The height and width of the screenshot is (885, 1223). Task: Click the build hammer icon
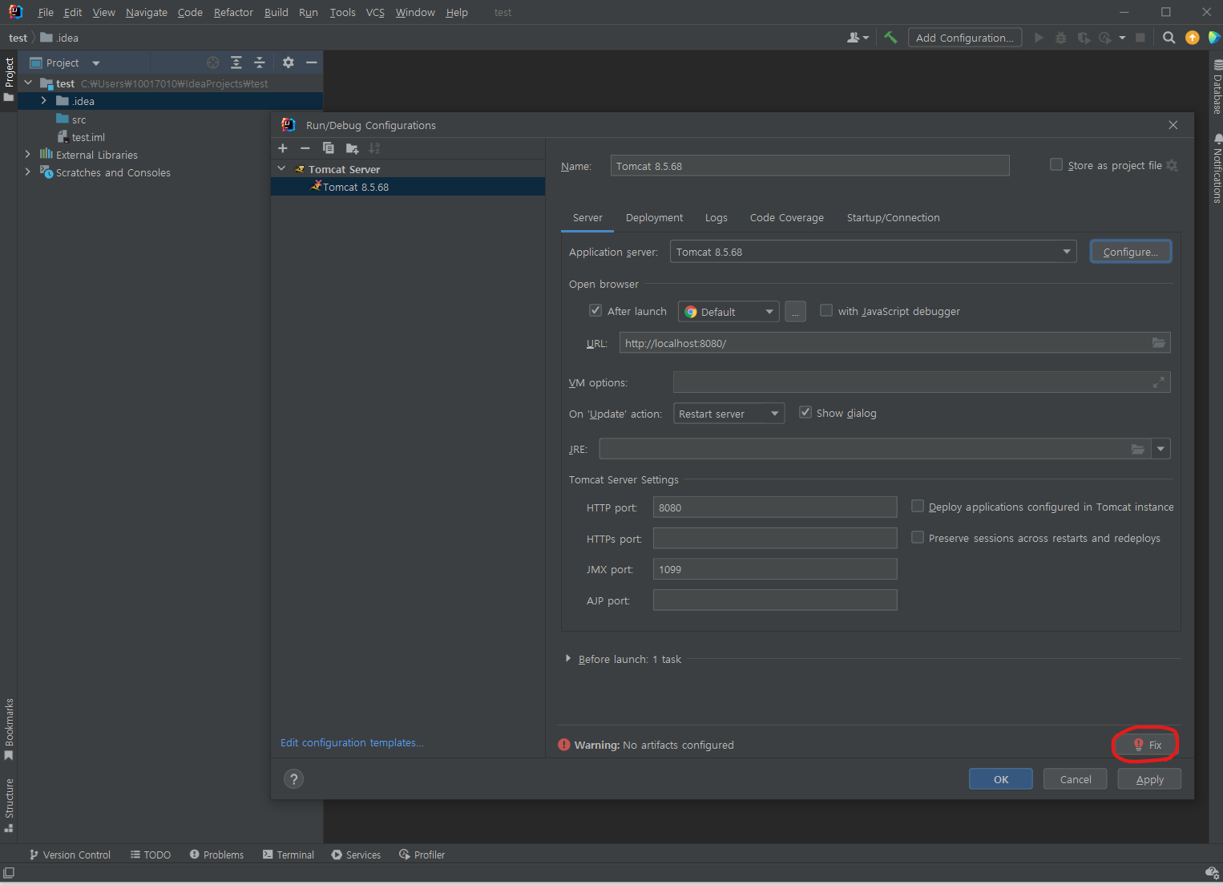click(890, 38)
